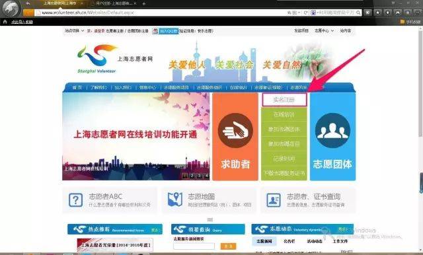Open the 志愿者、证书查询 link
This screenshot has width=423, height=255.
pos(313,196)
